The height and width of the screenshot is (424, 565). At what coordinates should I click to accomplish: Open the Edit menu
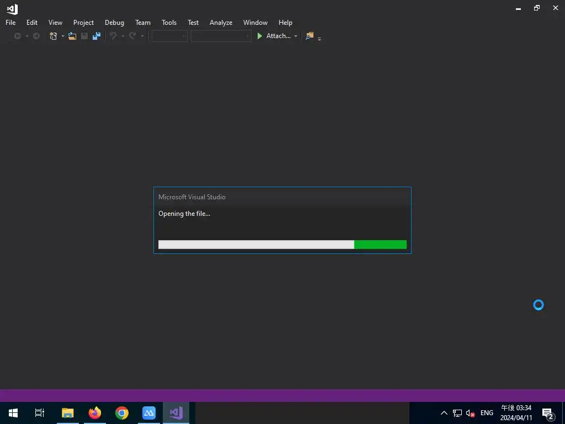click(x=32, y=22)
